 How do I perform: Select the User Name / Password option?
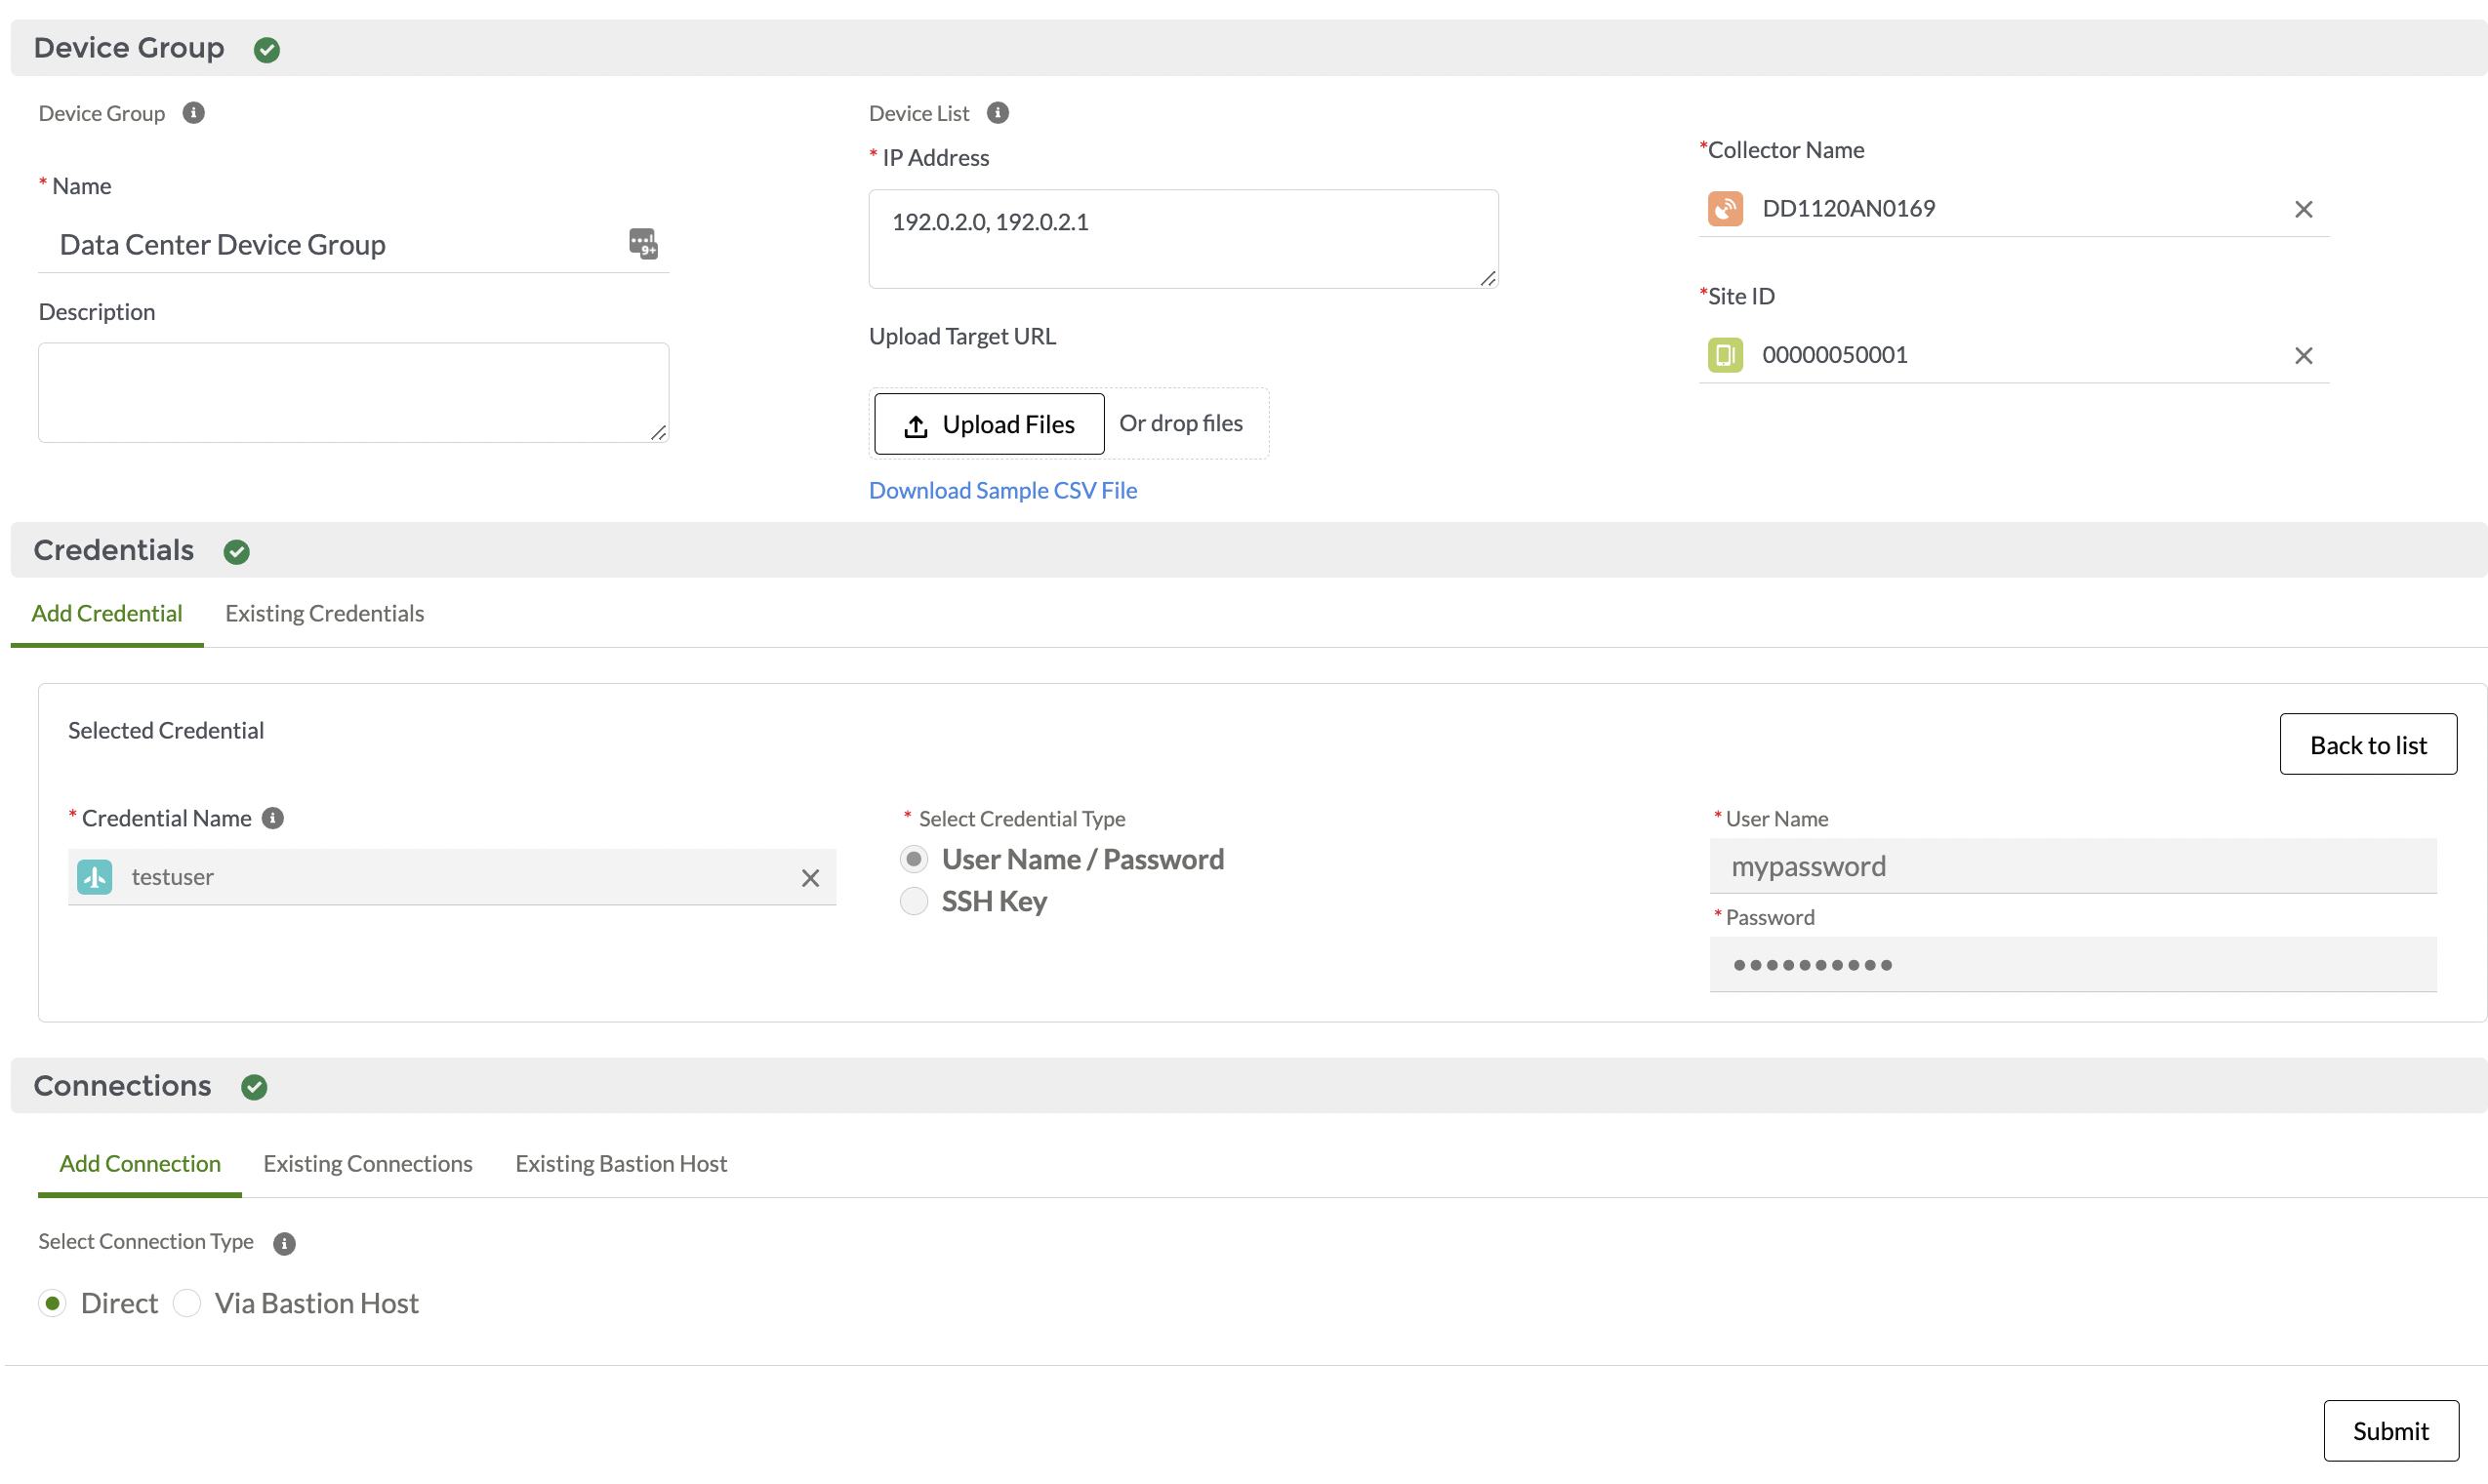[914, 858]
